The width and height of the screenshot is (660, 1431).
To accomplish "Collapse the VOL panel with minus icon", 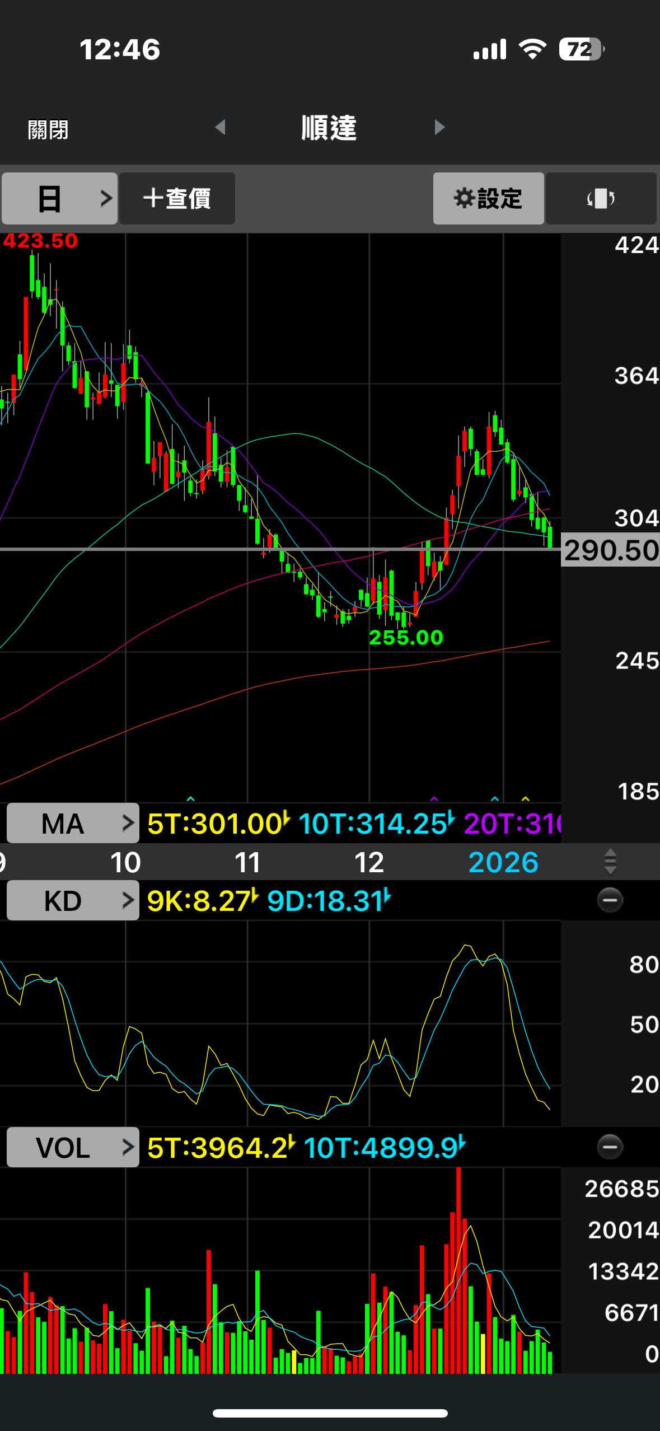I will pos(610,1147).
